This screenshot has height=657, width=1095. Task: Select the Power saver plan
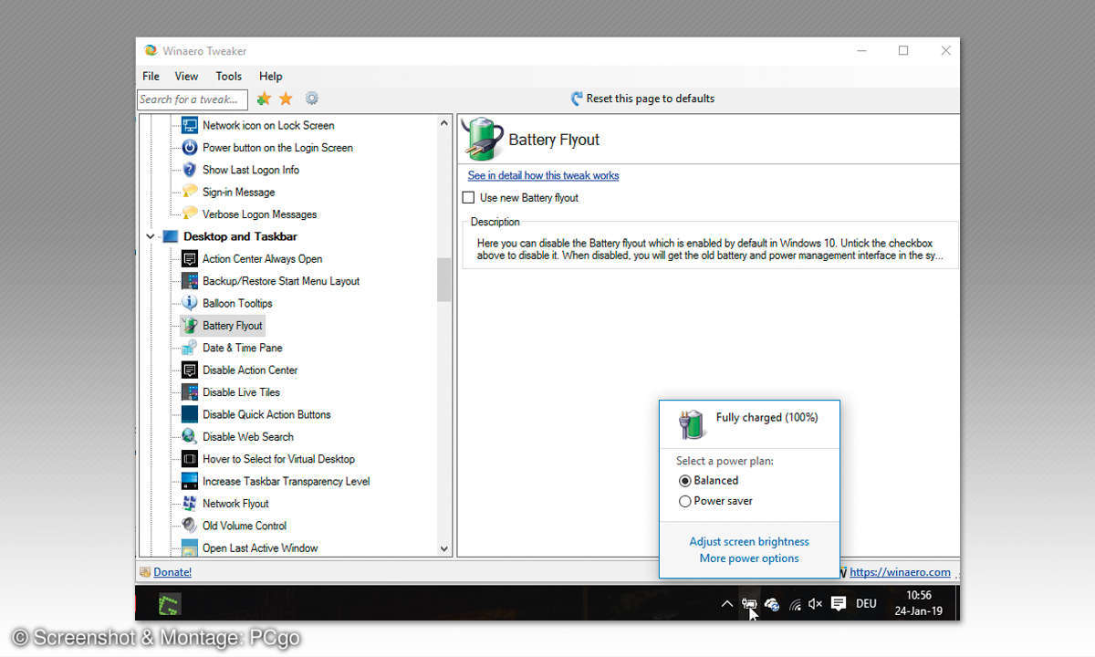coord(716,501)
